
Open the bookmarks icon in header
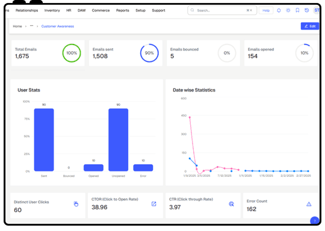(x=297, y=10)
